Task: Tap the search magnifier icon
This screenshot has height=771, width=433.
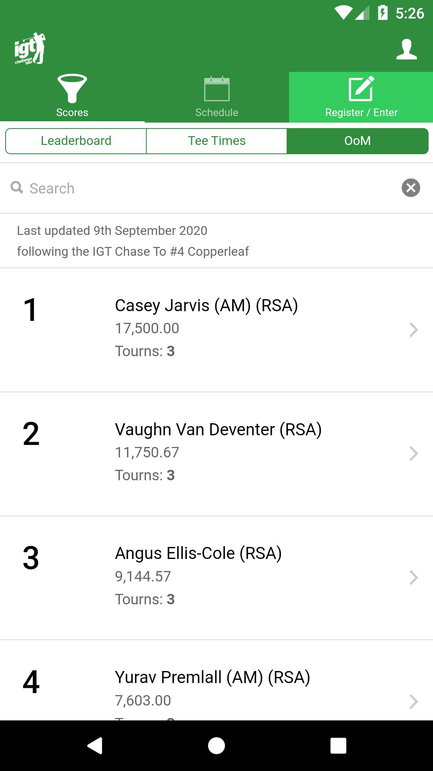Action: pos(17,187)
